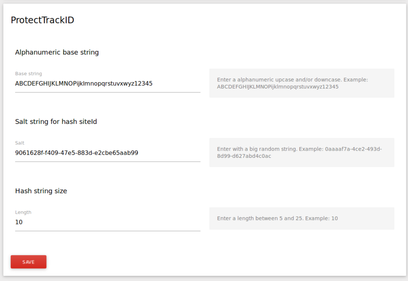408x281 pixels.
Task: Click the underline beneath the Length field
Action: tap(108, 232)
